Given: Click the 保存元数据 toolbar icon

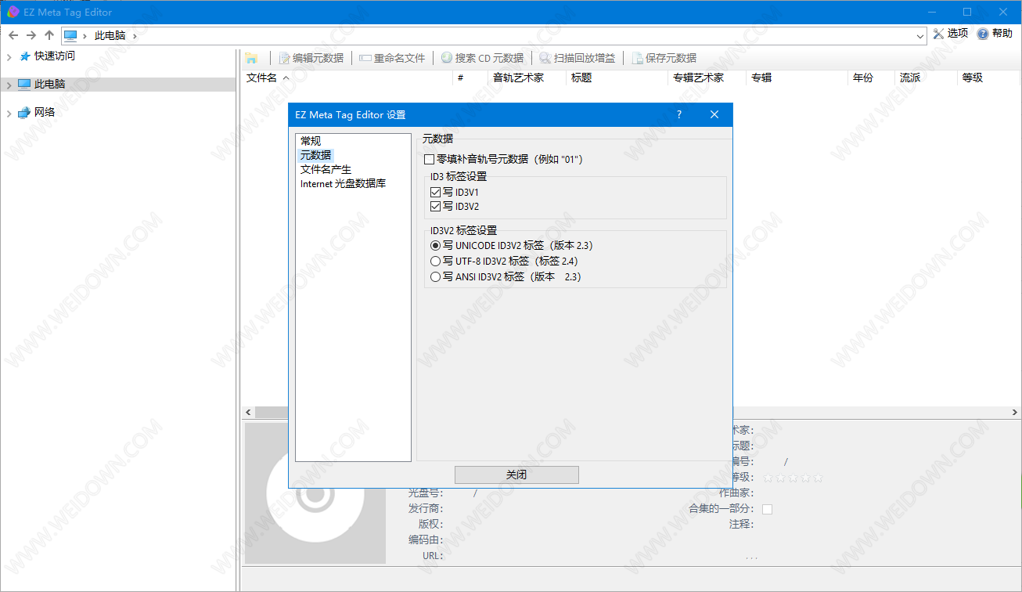Looking at the screenshot, I should point(638,58).
